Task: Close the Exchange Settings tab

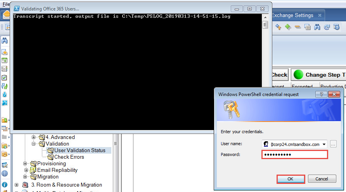Action: (320, 15)
